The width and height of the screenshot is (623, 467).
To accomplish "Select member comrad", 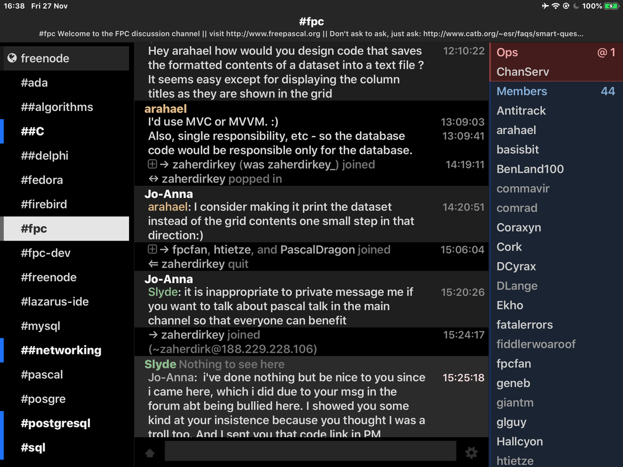I will click(x=556, y=208).
